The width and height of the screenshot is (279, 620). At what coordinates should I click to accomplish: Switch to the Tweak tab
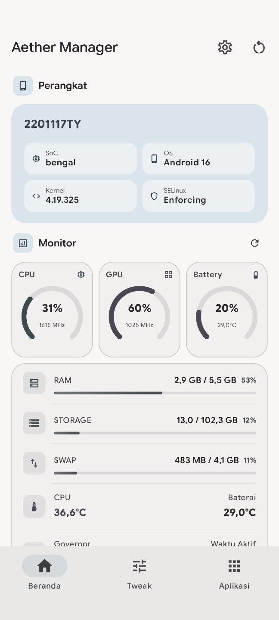pyautogui.click(x=139, y=573)
